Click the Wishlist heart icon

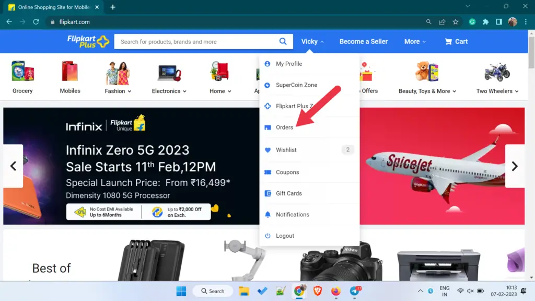pos(268,150)
